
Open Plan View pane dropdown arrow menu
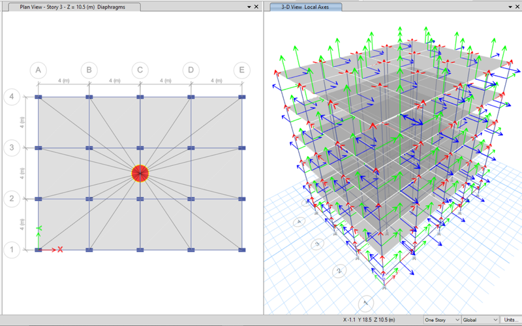point(249,7)
